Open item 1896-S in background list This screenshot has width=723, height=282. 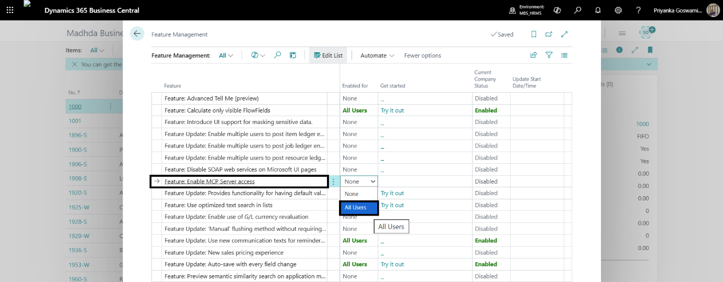[78, 136]
